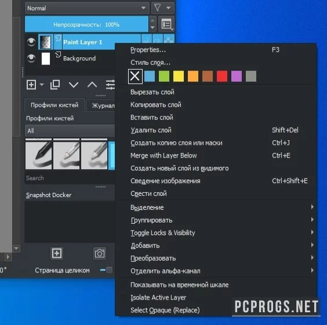327x325 pixels.
Task: Toggle Isolate Active Layer
Action: tap(216, 298)
